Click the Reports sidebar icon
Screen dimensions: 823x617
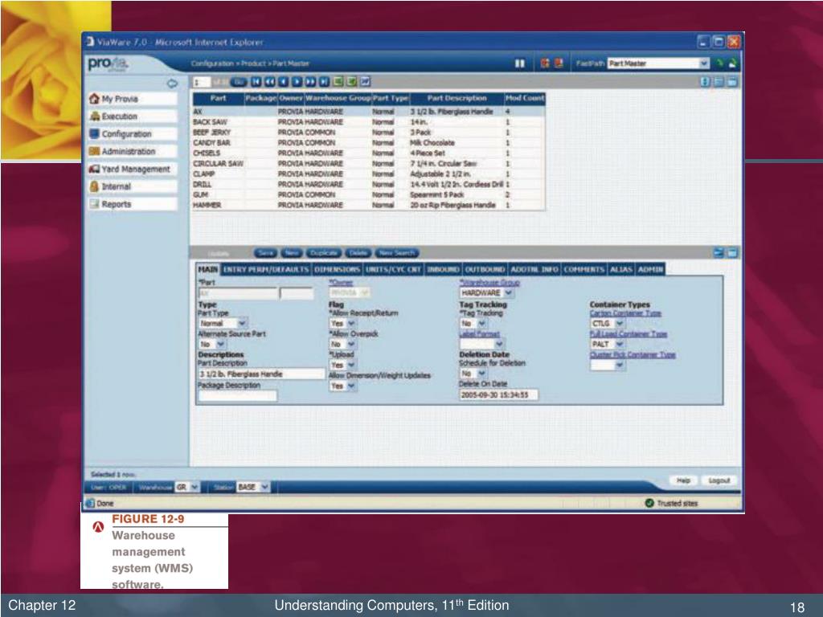(95, 204)
